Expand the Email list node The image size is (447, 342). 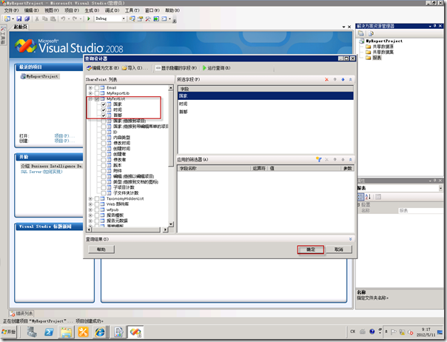(90, 88)
